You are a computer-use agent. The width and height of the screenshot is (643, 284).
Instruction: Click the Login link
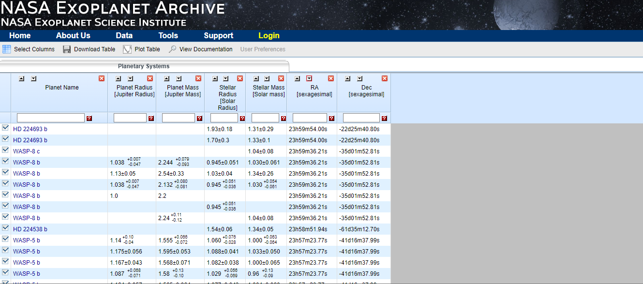(x=269, y=36)
